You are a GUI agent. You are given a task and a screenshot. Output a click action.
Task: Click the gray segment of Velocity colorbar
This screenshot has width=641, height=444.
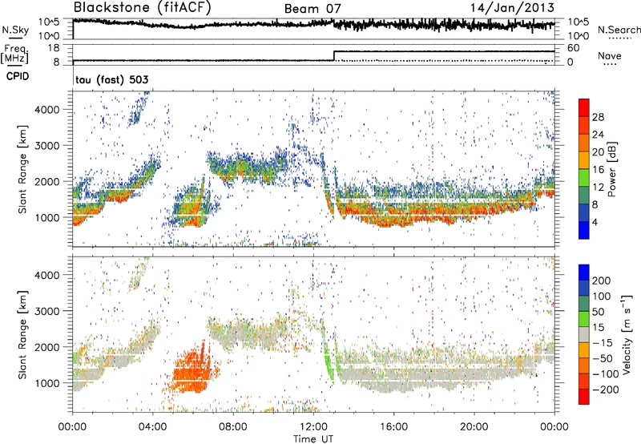584,334
